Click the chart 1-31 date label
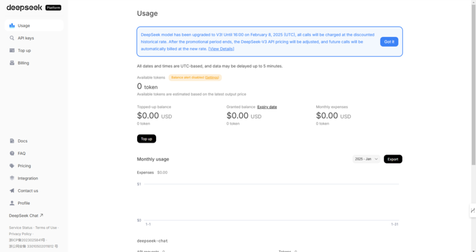Screen dimensions: 476x252 pyautogui.click(x=395, y=224)
